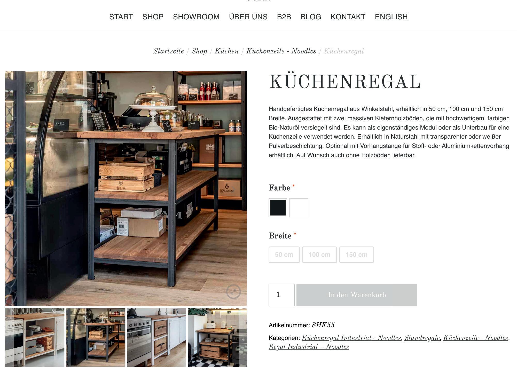
Task: Switch the site language to ENGLISH
Action: (x=391, y=17)
